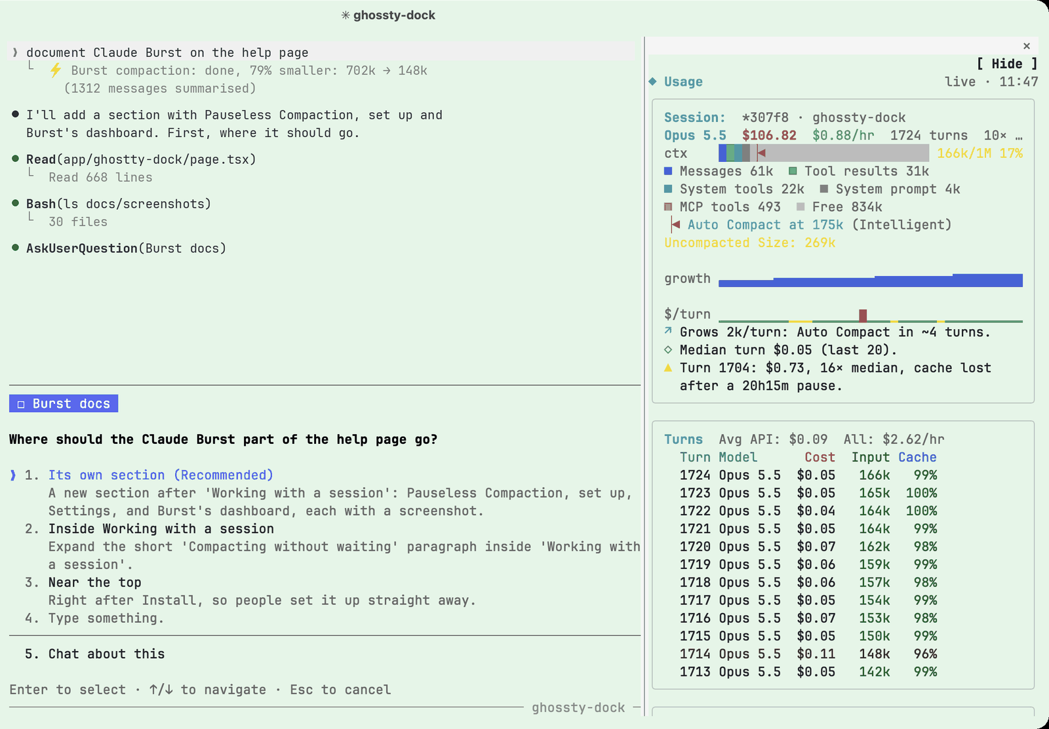Screen dimensions: 1049x729
Task: Click the MCP tools 493 swatch
Action: [x=668, y=207]
